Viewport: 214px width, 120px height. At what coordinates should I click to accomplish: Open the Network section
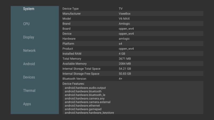[29, 50]
